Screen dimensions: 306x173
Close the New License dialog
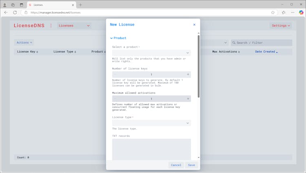[x=194, y=24]
